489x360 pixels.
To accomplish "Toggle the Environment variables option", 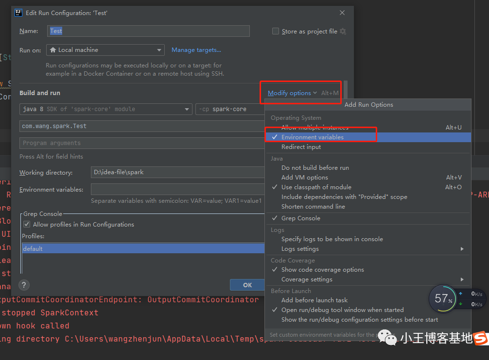I will 367,137.
